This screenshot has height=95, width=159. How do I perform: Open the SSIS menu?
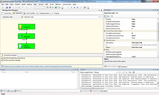pyautogui.click(x=47, y=4)
